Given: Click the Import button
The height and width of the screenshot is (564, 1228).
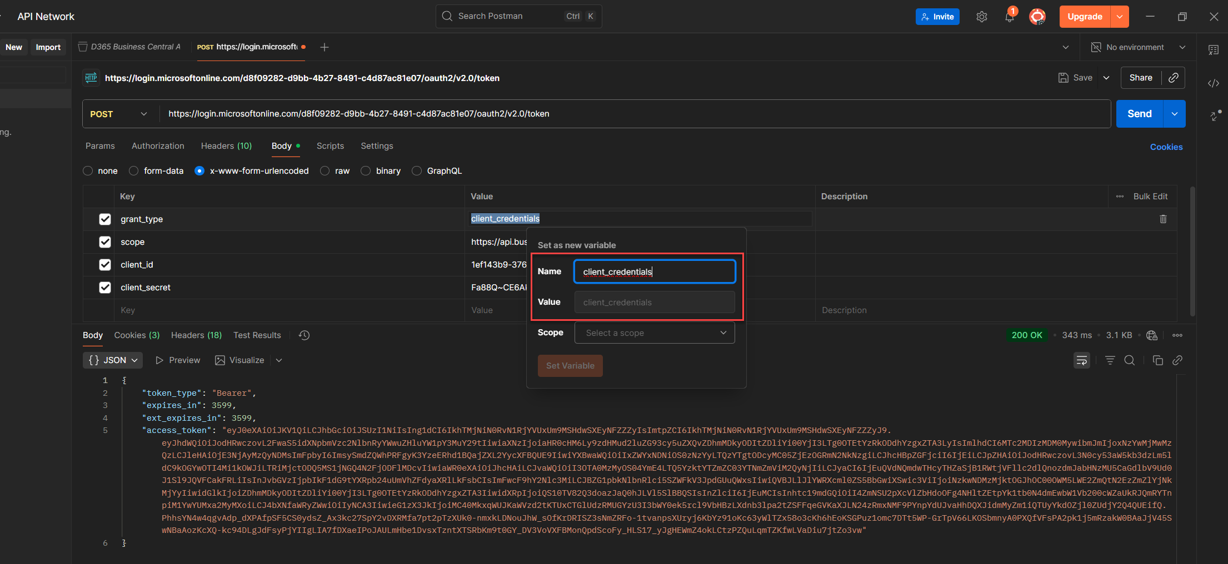Looking at the screenshot, I should click(x=48, y=47).
